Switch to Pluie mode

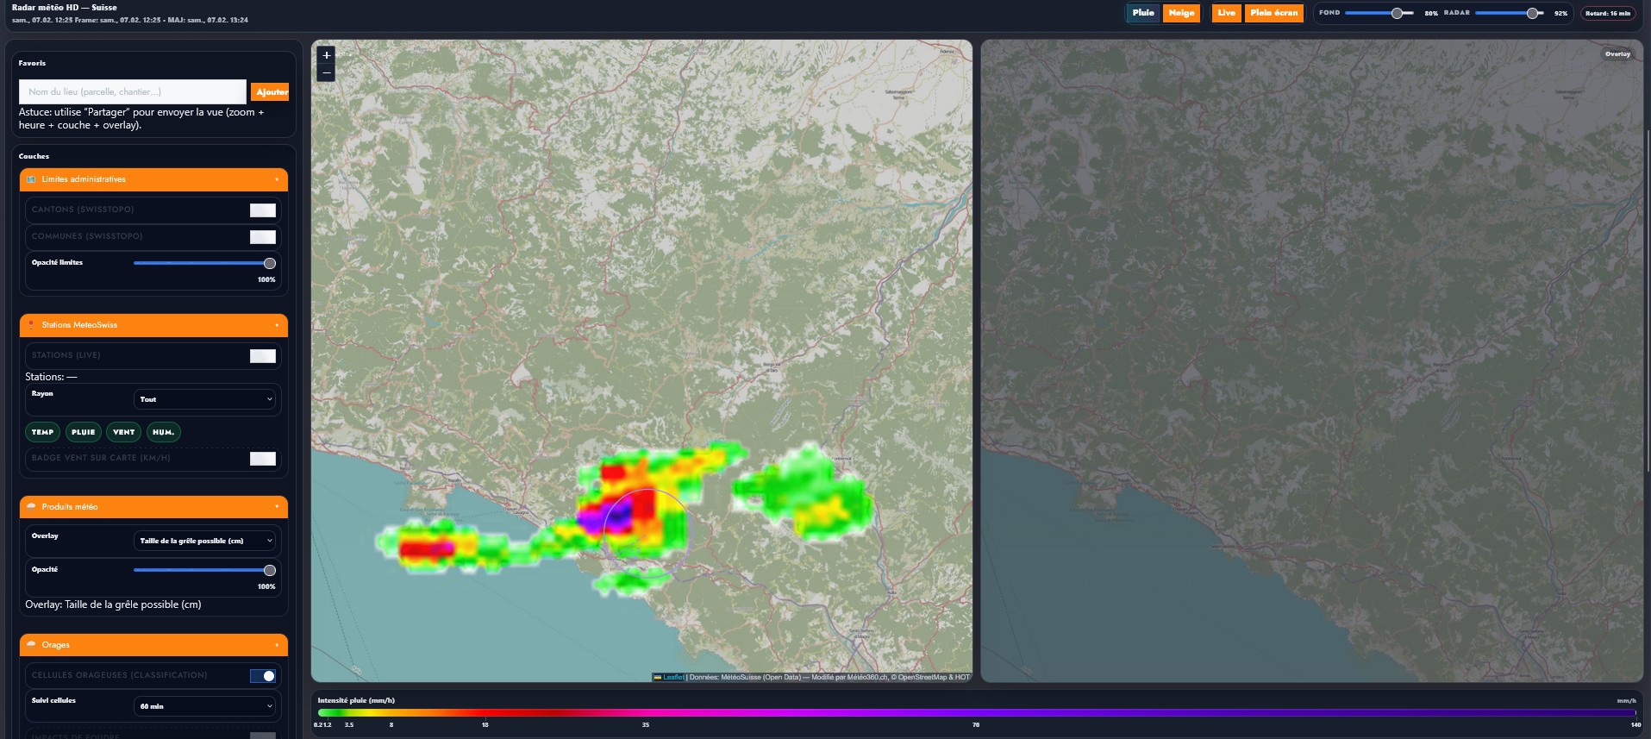pyautogui.click(x=1143, y=13)
